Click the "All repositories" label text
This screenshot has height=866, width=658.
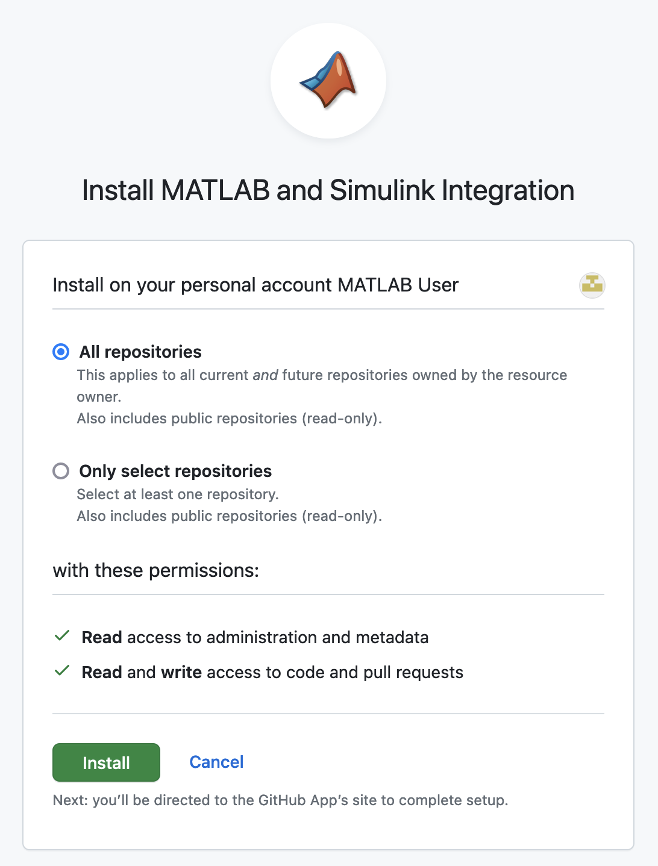coord(140,352)
